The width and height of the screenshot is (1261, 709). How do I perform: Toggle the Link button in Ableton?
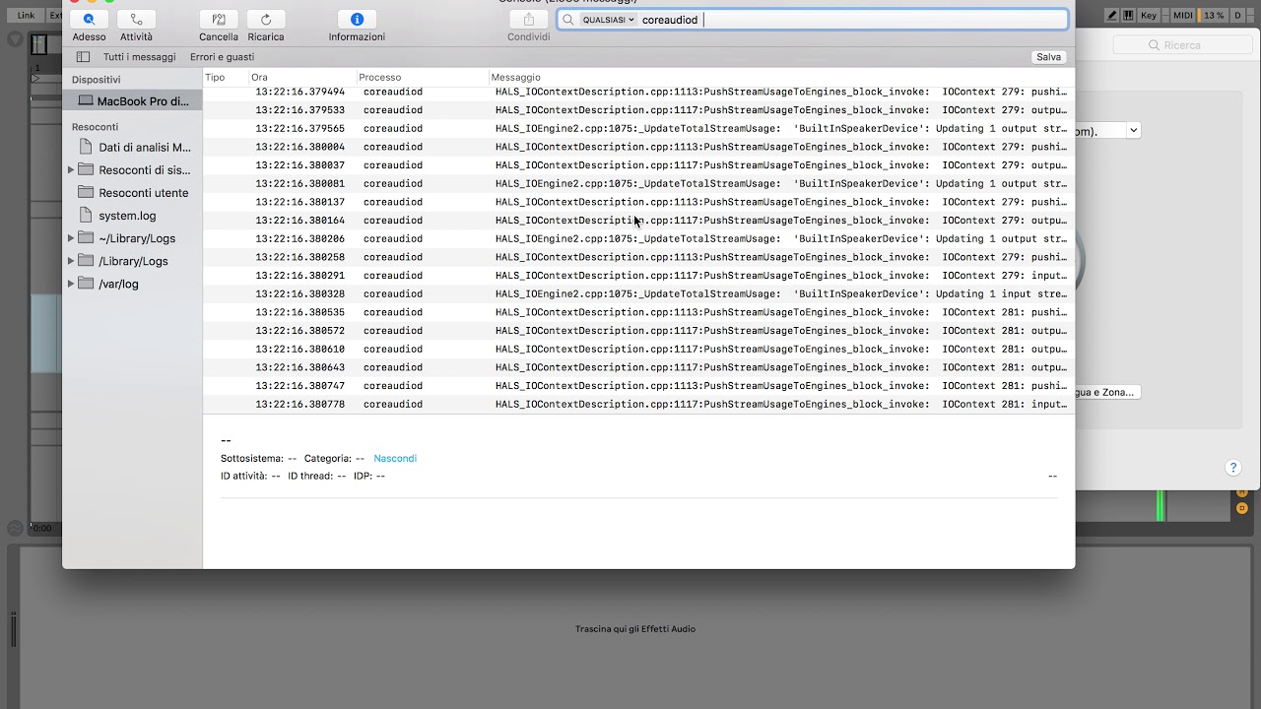pyautogui.click(x=27, y=15)
